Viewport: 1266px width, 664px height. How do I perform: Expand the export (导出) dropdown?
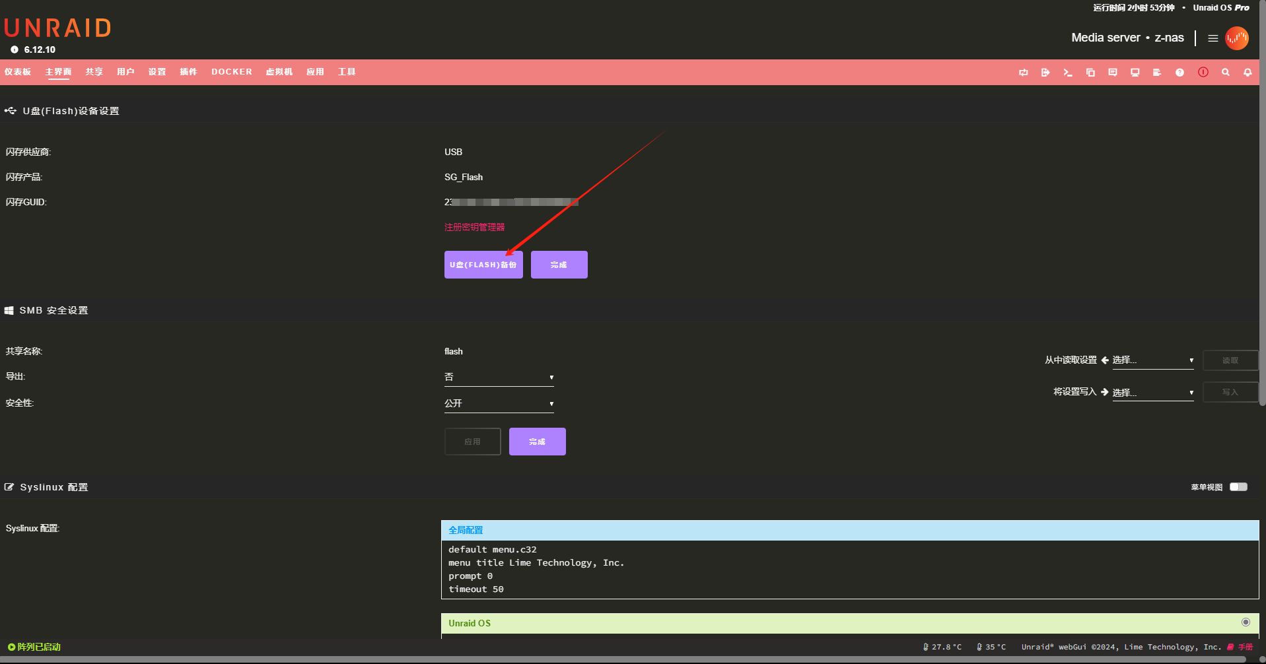point(499,378)
